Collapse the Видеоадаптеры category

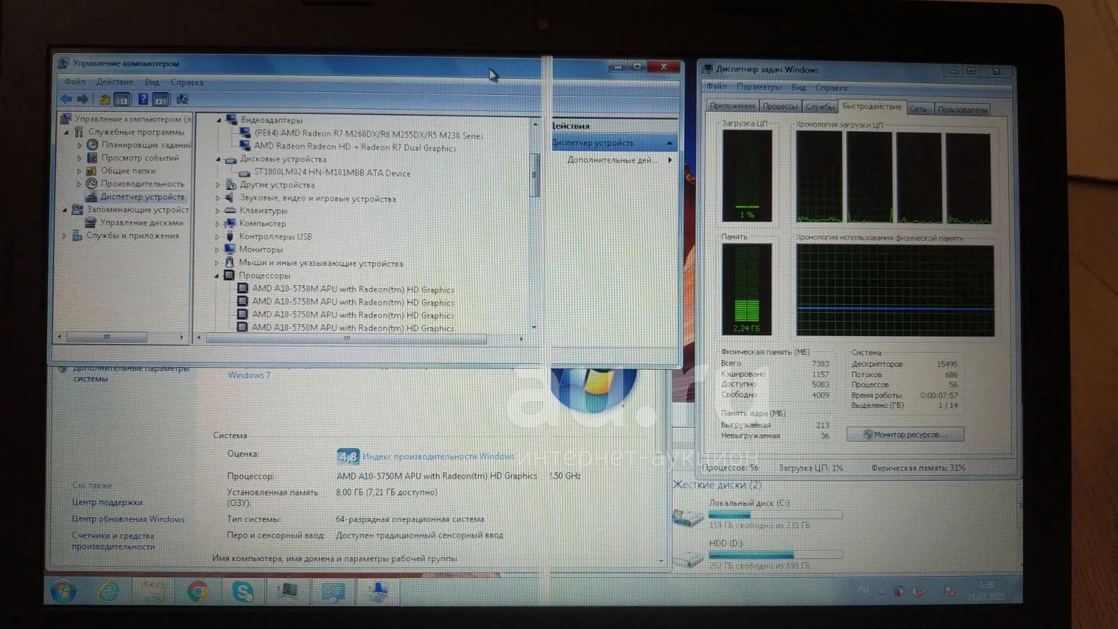coord(218,121)
